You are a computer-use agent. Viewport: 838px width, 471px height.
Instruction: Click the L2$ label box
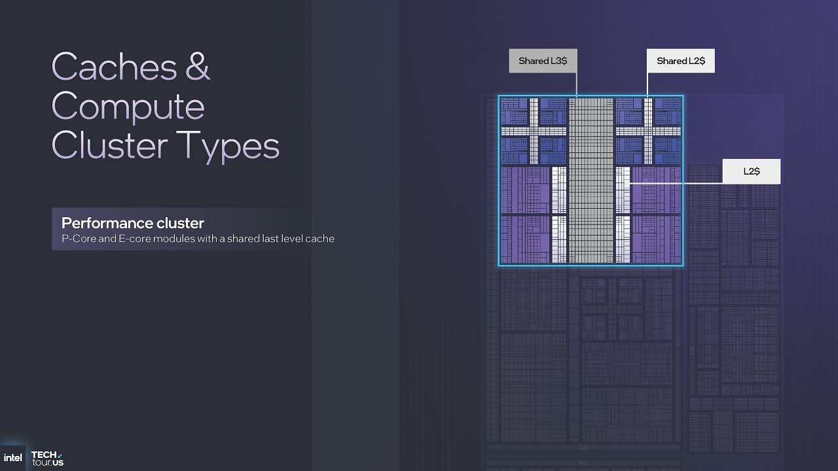[752, 171]
